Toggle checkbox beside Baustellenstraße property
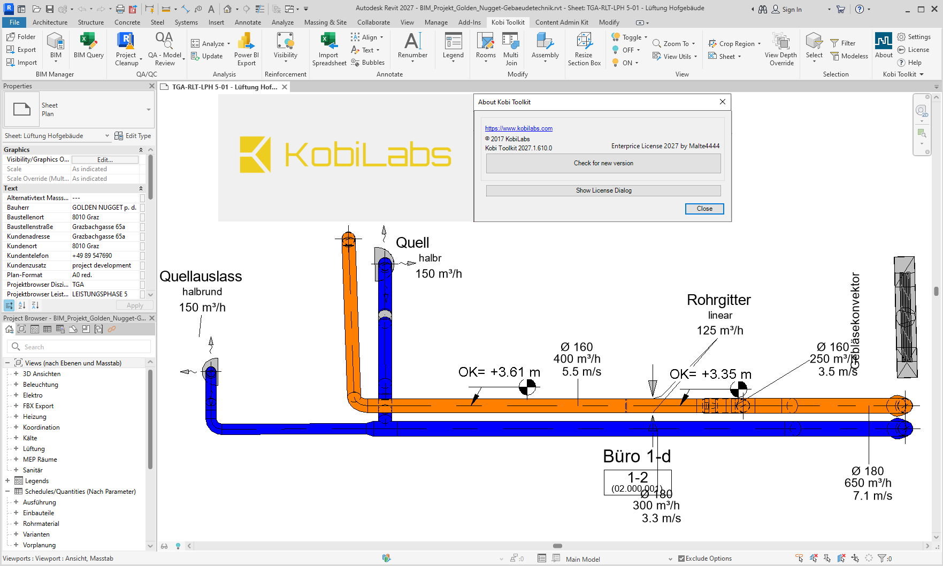The width and height of the screenshot is (943, 566). click(x=142, y=227)
